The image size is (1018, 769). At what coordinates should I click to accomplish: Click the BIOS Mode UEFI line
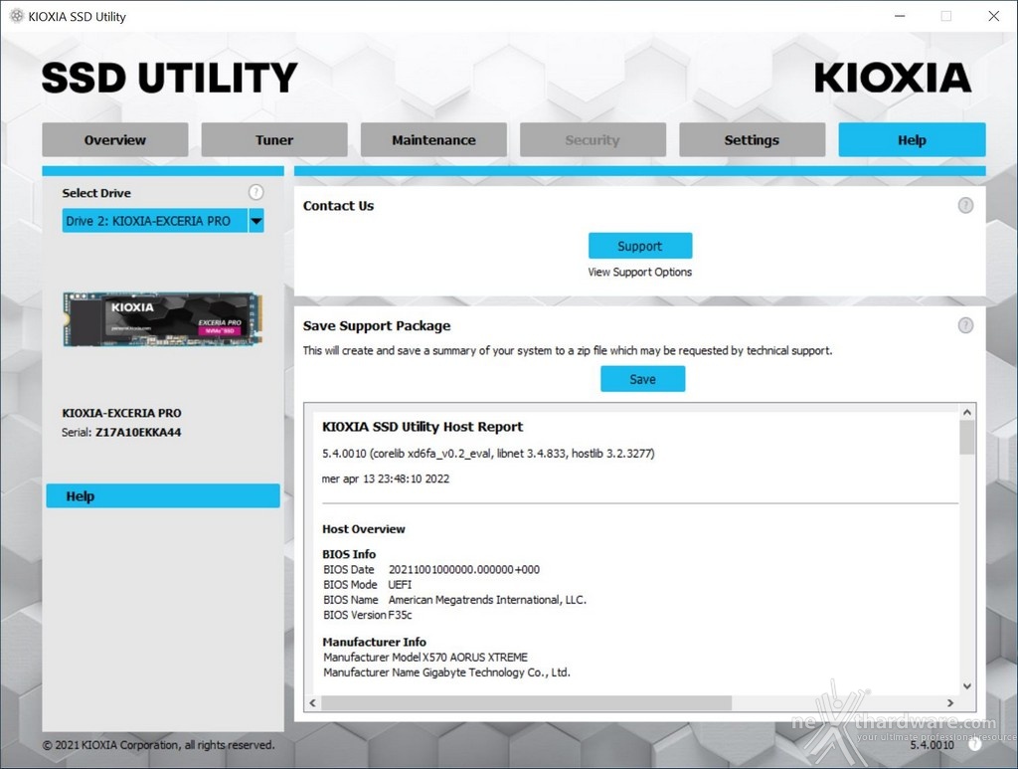click(x=368, y=585)
